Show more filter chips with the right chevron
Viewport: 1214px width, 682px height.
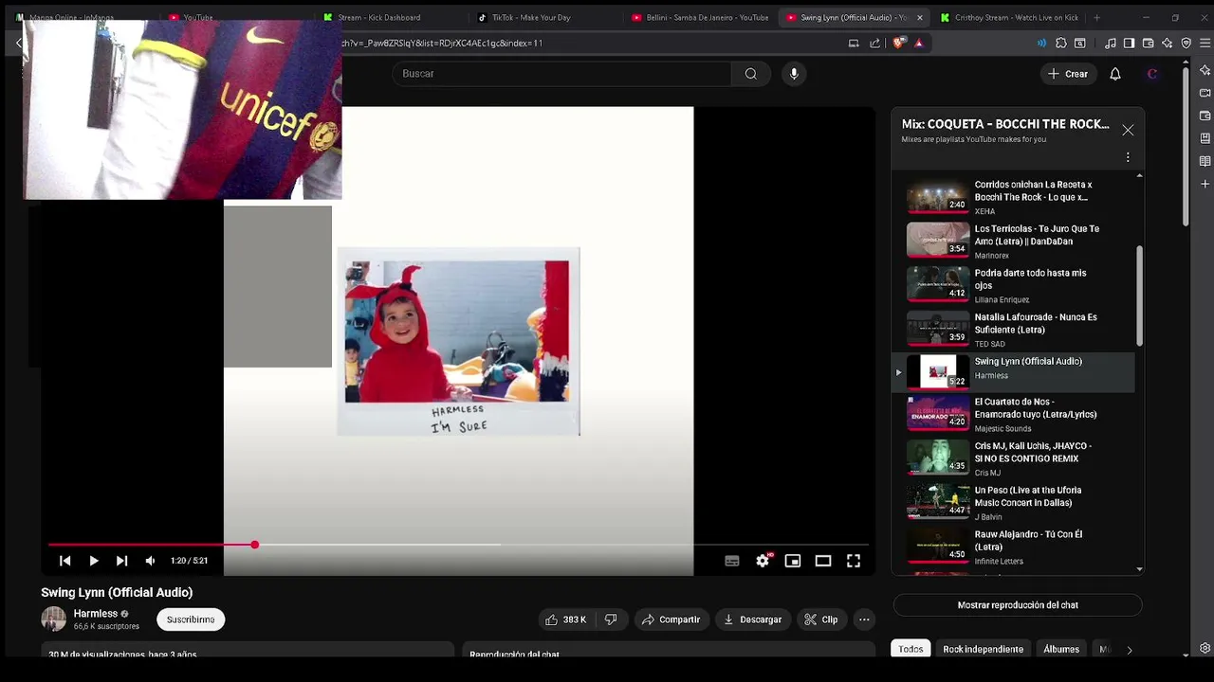(1129, 650)
